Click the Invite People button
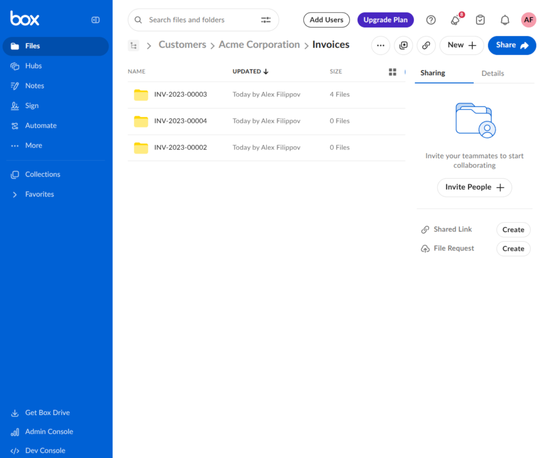This screenshot has height=458, width=546. (474, 187)
